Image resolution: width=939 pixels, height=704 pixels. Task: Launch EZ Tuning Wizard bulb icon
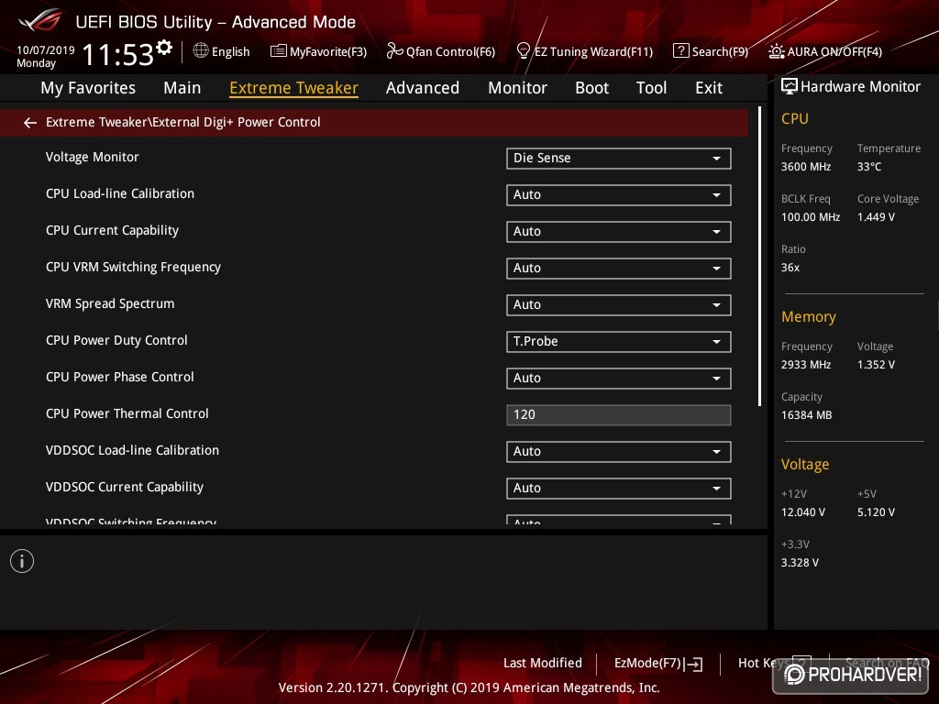524,51
